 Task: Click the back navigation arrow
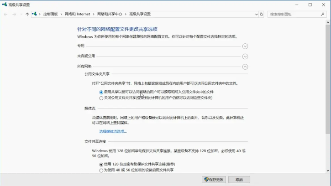point(5,14)
